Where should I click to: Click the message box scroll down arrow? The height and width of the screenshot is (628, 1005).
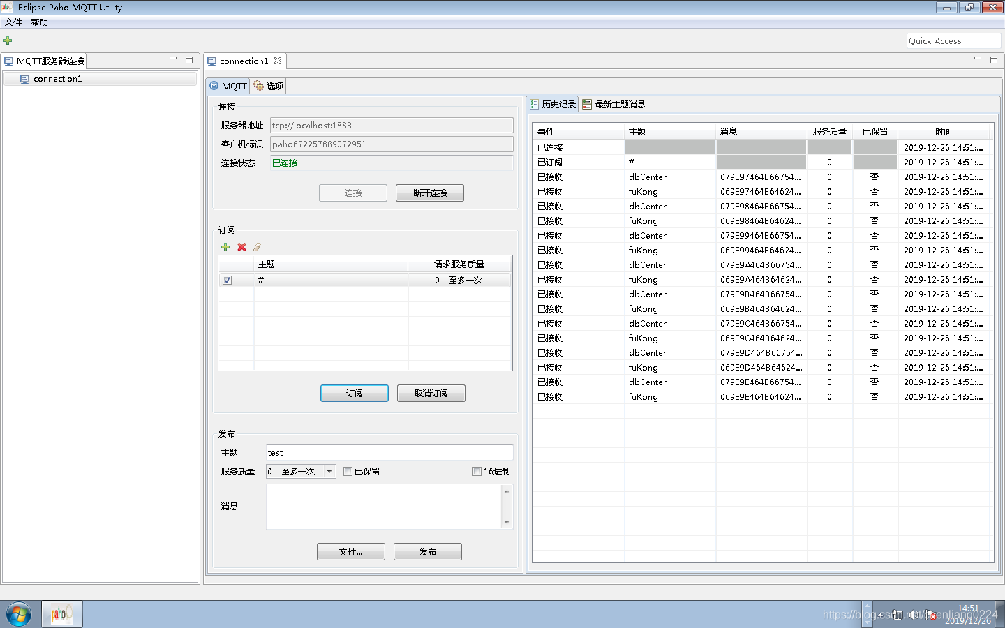pyautogui.click(x=507, y=522)
